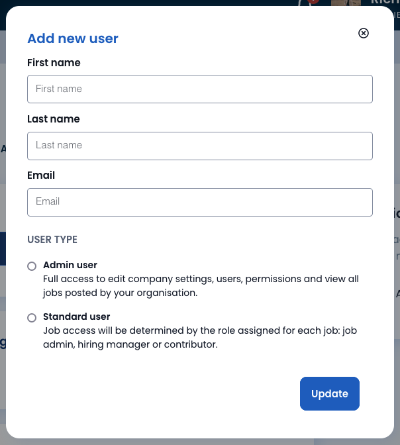The width and height of the screenshot is (400, 445).
Task: Click the "Last name" field label
Action: pos(54,119)
